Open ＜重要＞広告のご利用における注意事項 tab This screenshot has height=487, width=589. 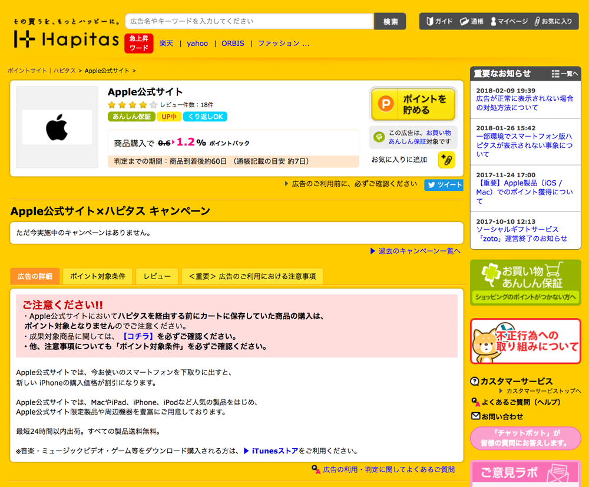click(253, 276)
